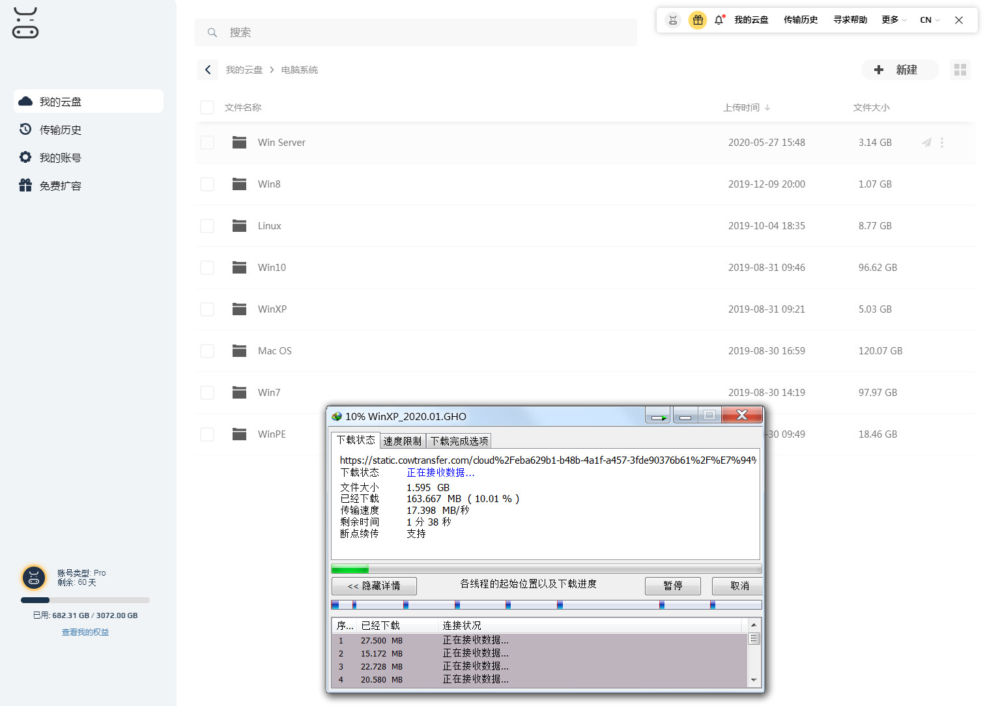Check the WinPE row checkbox
The height and width of the screenshot is (706, 985).
point(207,434)
